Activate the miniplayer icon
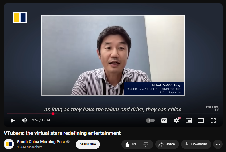This screenshot has width=226, height=152. (x=189, y=121)
